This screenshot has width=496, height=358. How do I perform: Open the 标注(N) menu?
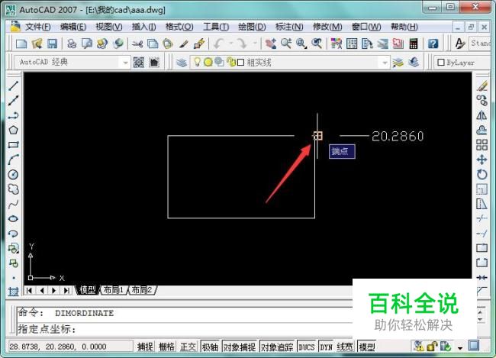[289, 27]
